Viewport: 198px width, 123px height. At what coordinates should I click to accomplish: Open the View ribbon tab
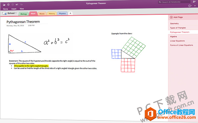pos(22,9)
